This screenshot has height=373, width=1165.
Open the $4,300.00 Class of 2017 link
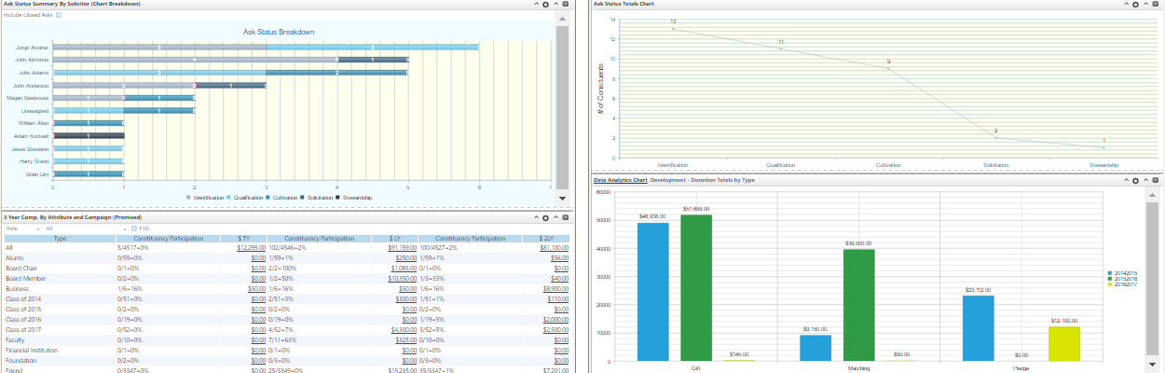pos(403,330)
